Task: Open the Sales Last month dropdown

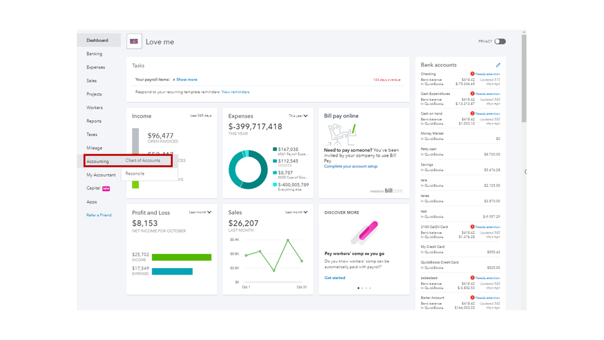Action: pyautogui.click(x=297, y=212)
